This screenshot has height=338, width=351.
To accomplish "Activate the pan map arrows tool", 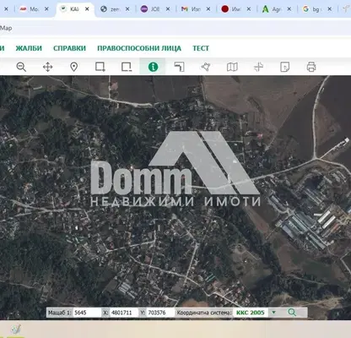I will click(x=47, y=67).
